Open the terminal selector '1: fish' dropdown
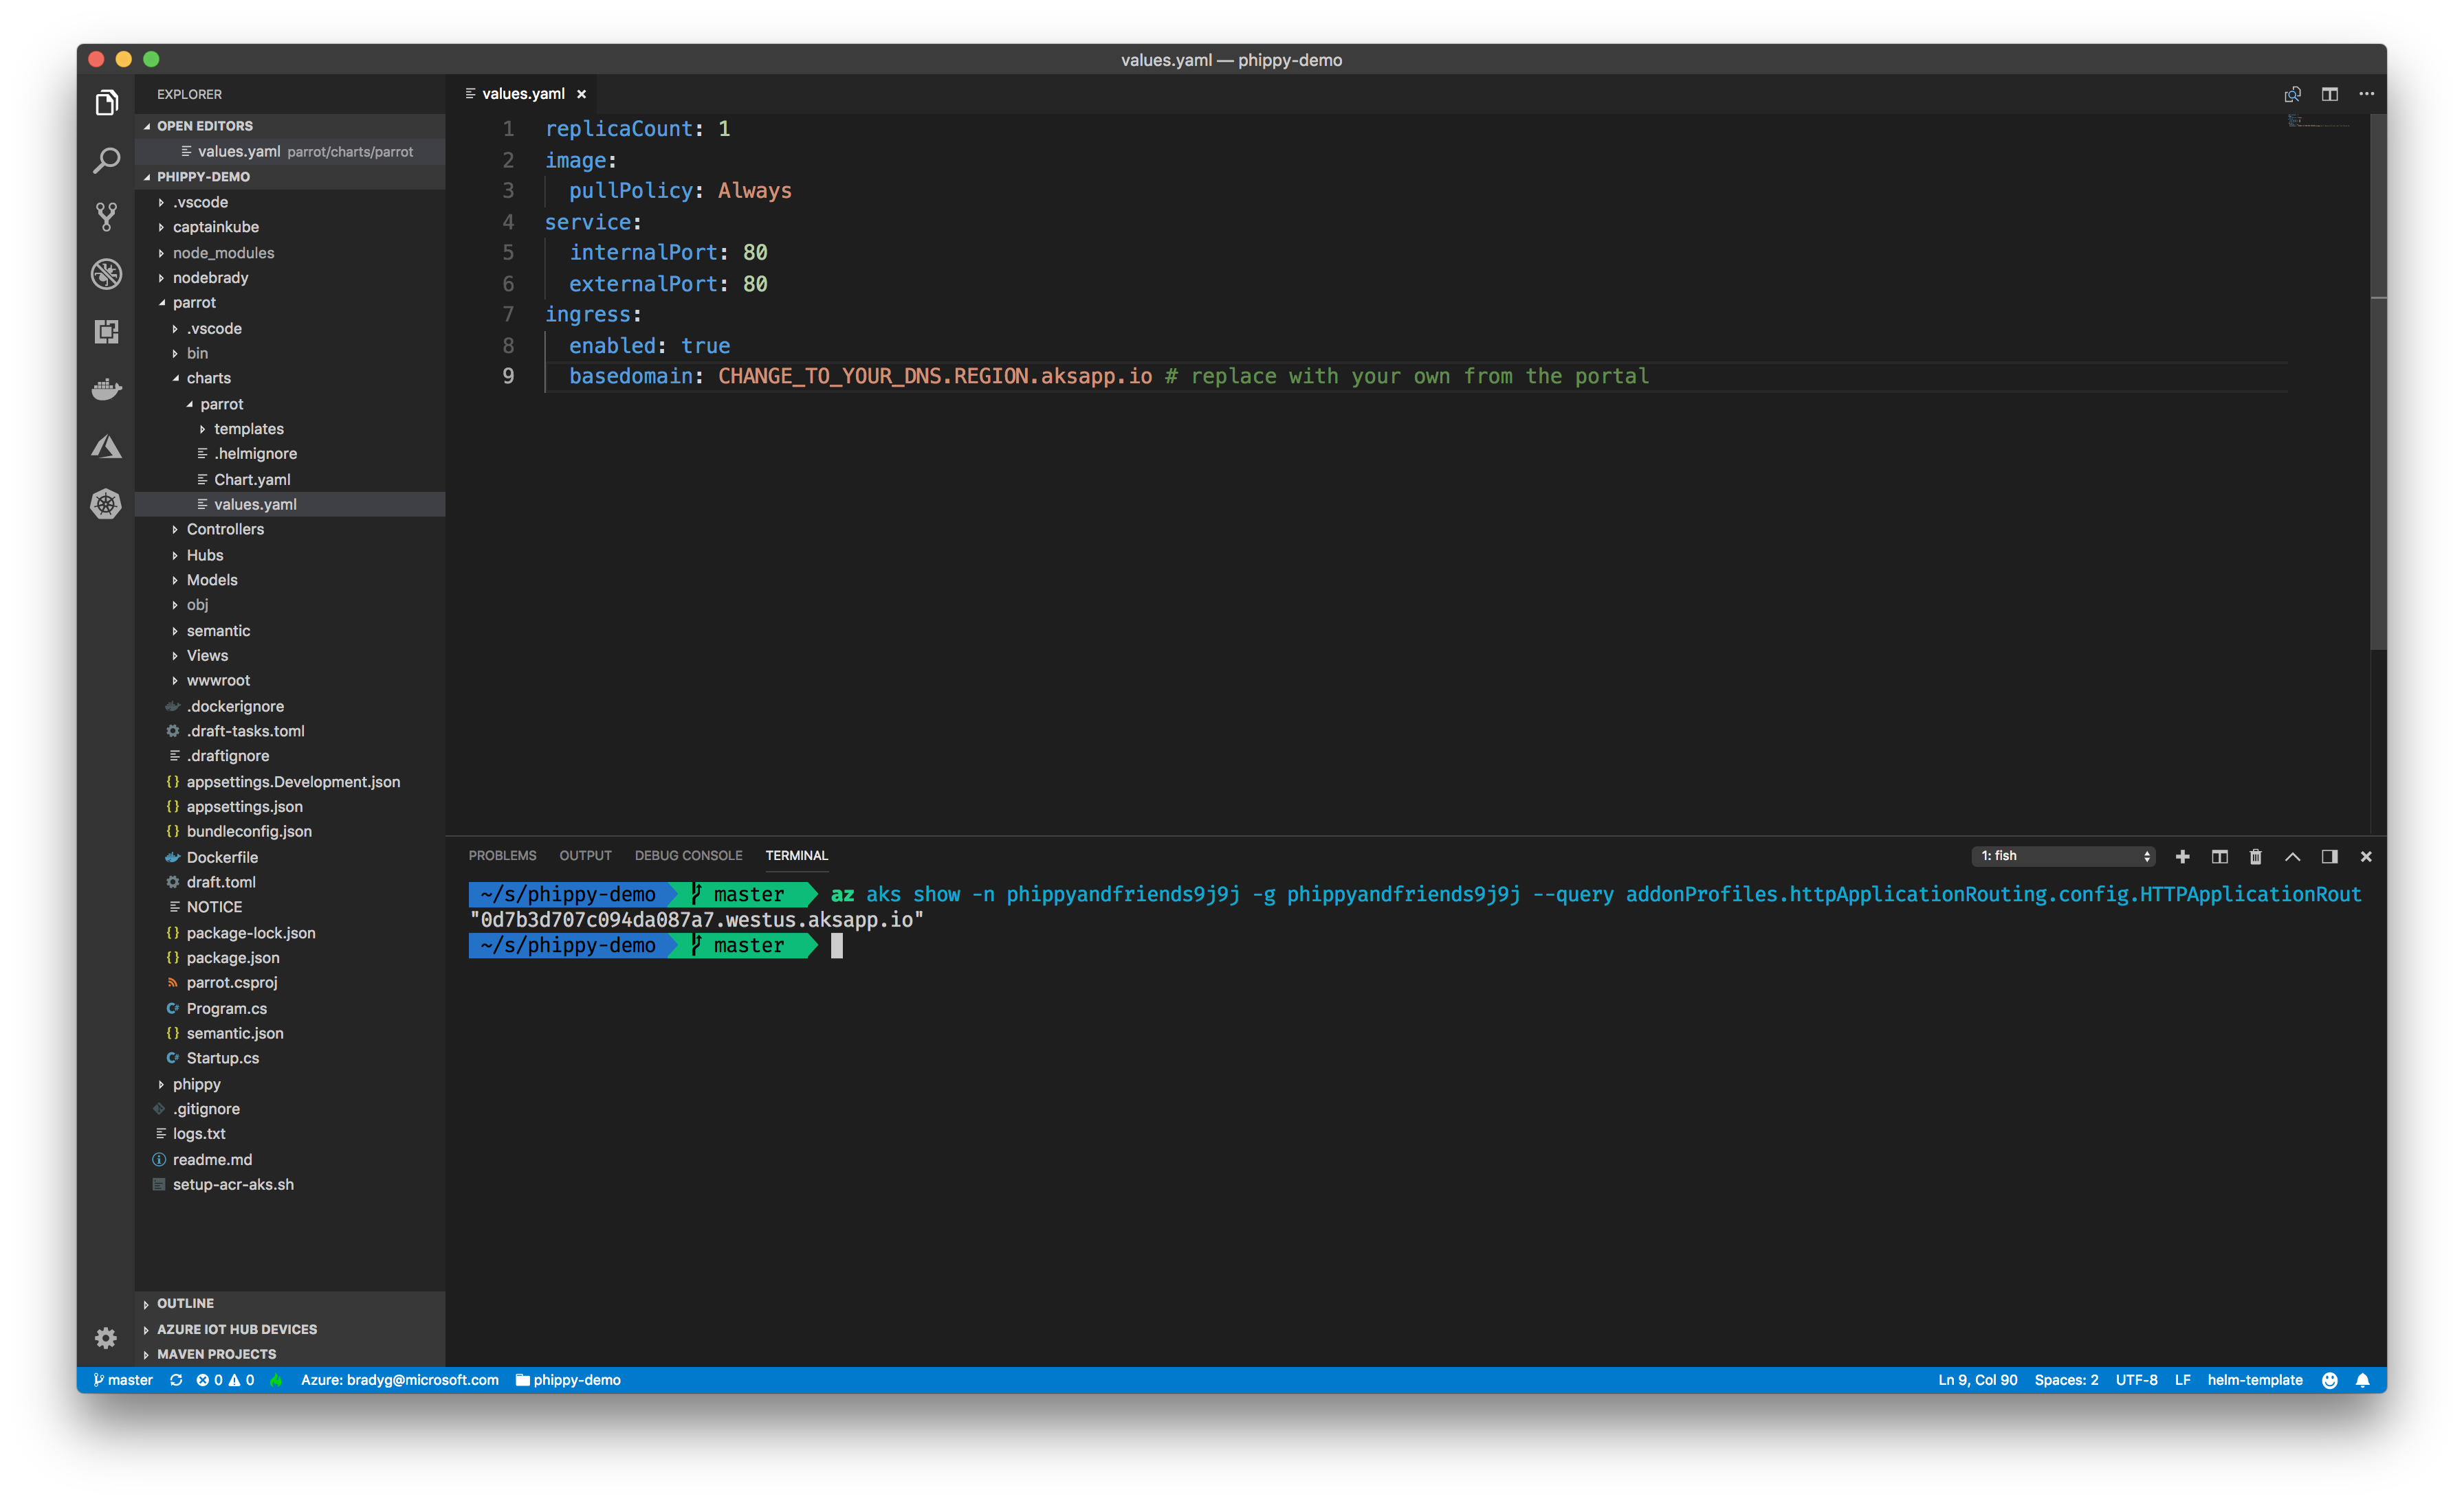Screen dimensions: 2464x1503 [x=2063, y=857]
